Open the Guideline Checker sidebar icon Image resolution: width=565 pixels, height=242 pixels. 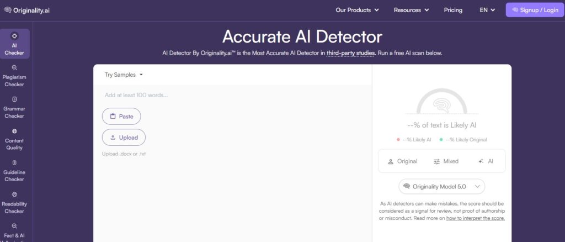click(x=14, y=162)
